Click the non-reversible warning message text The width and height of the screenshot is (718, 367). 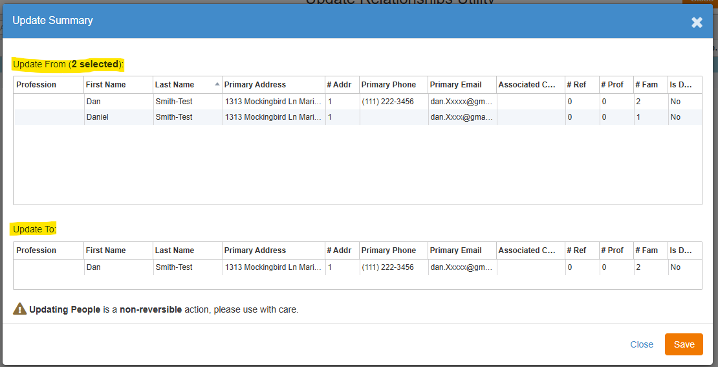(x=164, y=309)
